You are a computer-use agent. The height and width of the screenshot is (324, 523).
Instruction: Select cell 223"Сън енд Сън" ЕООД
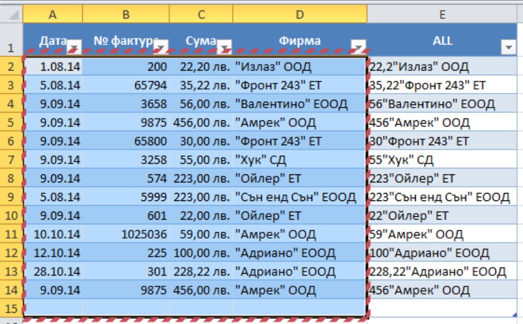tap(442, 197)
